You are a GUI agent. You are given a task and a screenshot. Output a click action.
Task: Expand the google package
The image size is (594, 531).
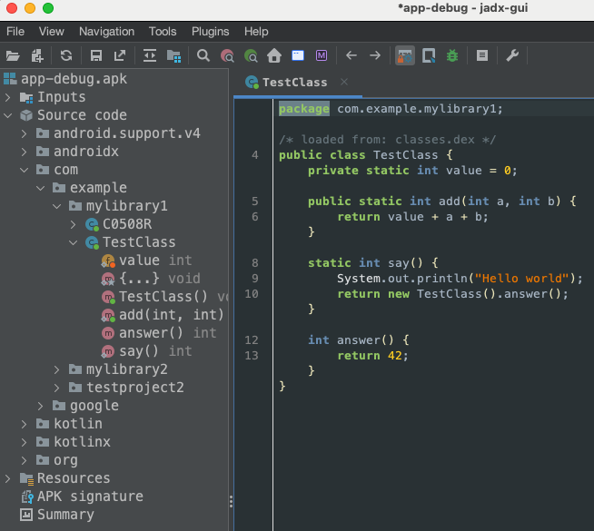(x=41, y=406)
